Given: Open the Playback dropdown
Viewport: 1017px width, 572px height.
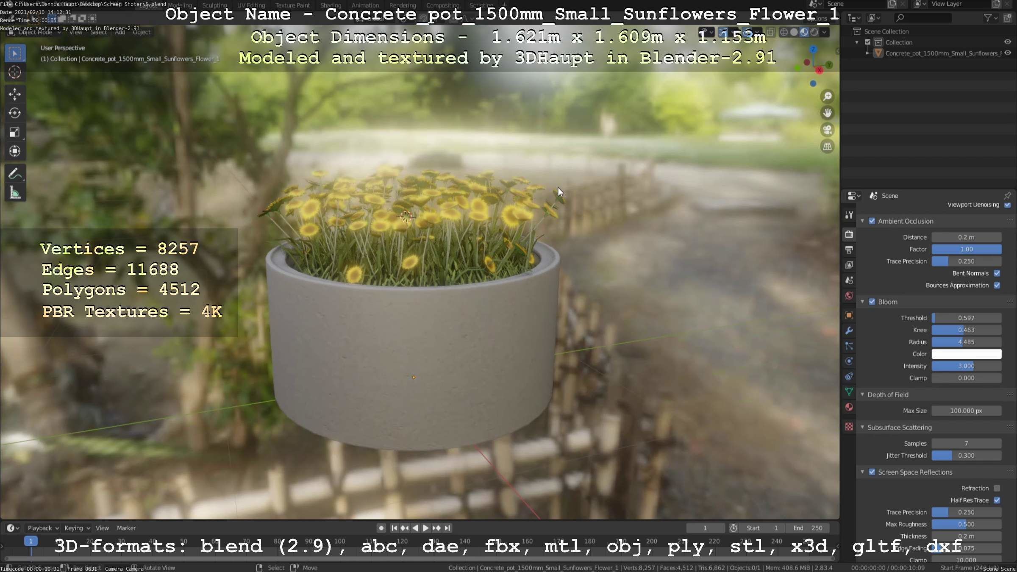Looking at the screenshot, I should (43, 528).
